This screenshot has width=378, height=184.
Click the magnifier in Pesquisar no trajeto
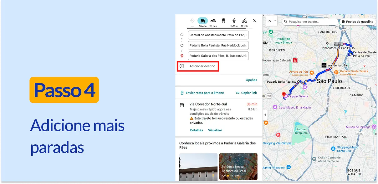pyautogui.click(x=286, y=21)
